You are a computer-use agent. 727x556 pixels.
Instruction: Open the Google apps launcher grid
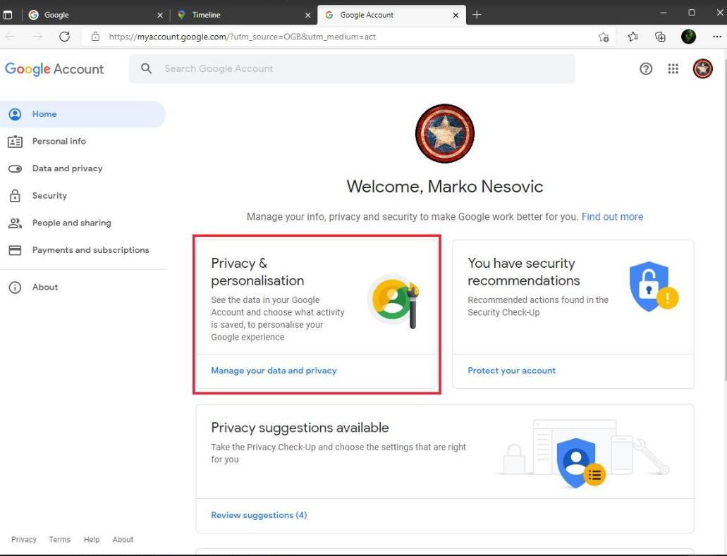click(x=673, y=69)
